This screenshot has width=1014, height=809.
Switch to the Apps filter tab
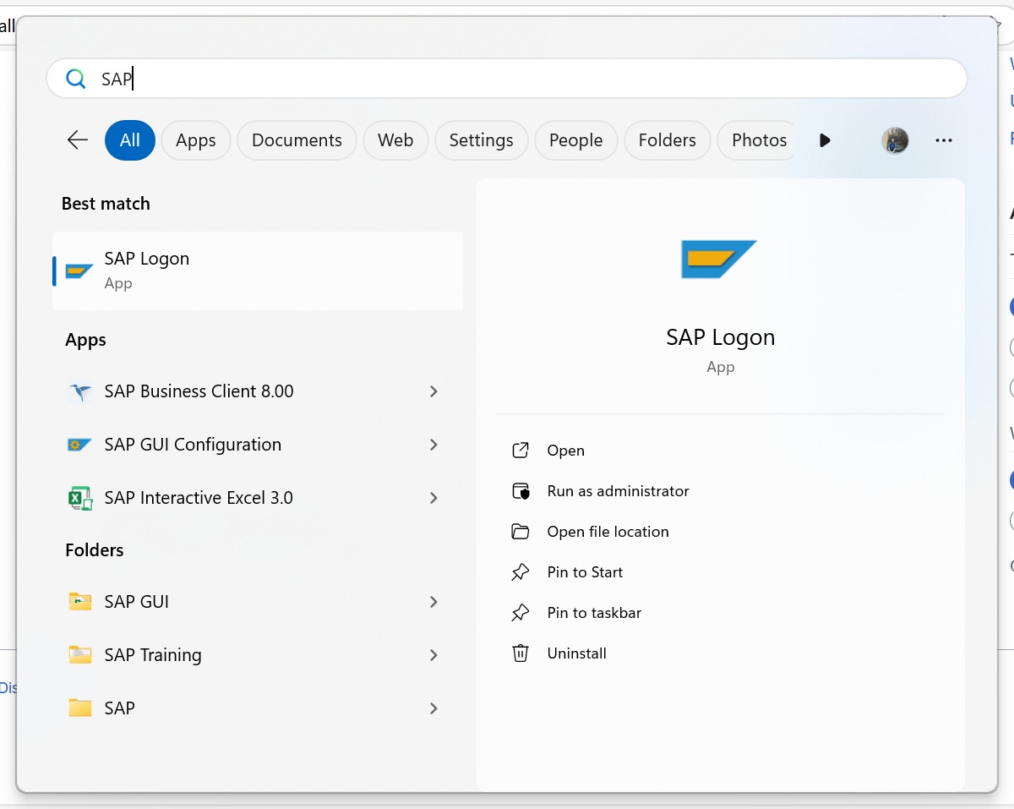pos(196,140)
